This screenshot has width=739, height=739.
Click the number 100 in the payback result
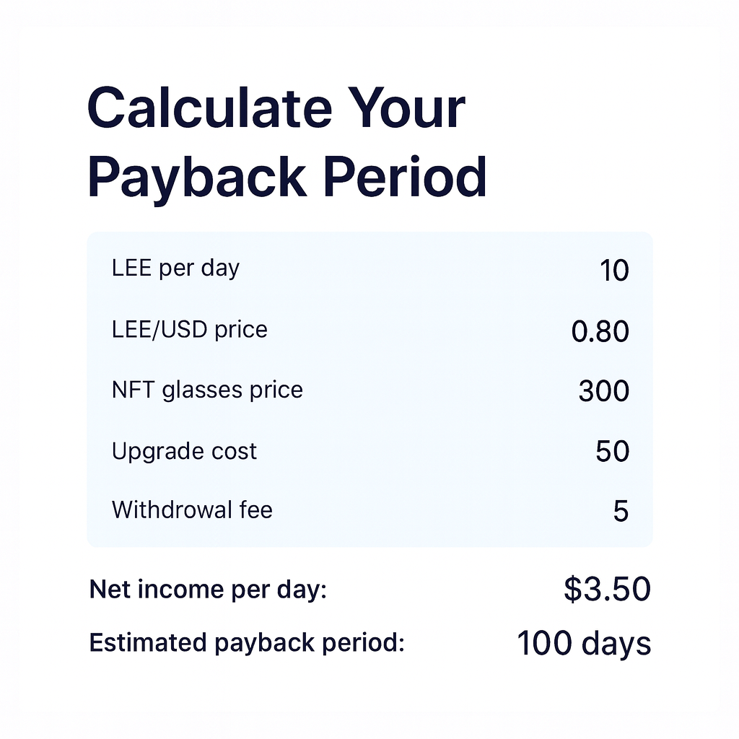[x=544, y=643]
